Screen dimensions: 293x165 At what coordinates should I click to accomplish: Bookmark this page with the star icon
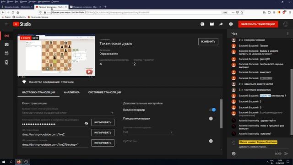point(242,12)
